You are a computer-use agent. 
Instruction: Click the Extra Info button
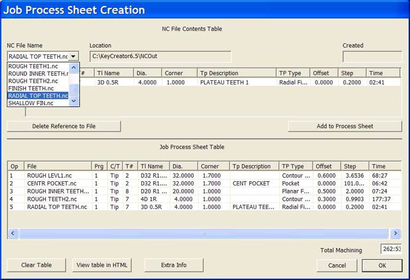click(174, 265)
